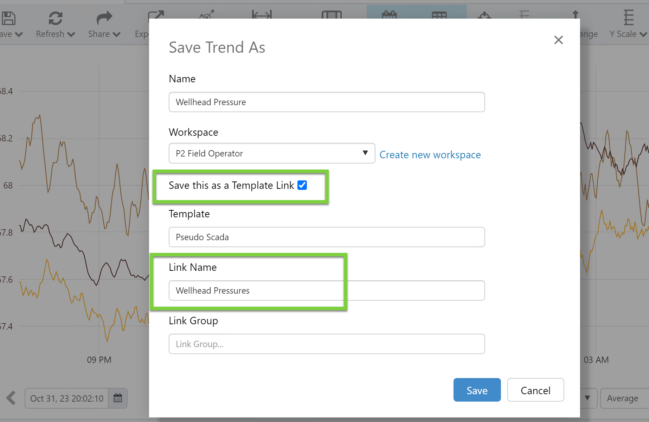Screen dimensions: 649x422
Task: Close the Save Trend As dialog
Action: point(558,40)
